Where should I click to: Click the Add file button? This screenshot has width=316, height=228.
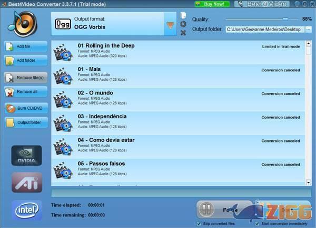pos(26,46)
